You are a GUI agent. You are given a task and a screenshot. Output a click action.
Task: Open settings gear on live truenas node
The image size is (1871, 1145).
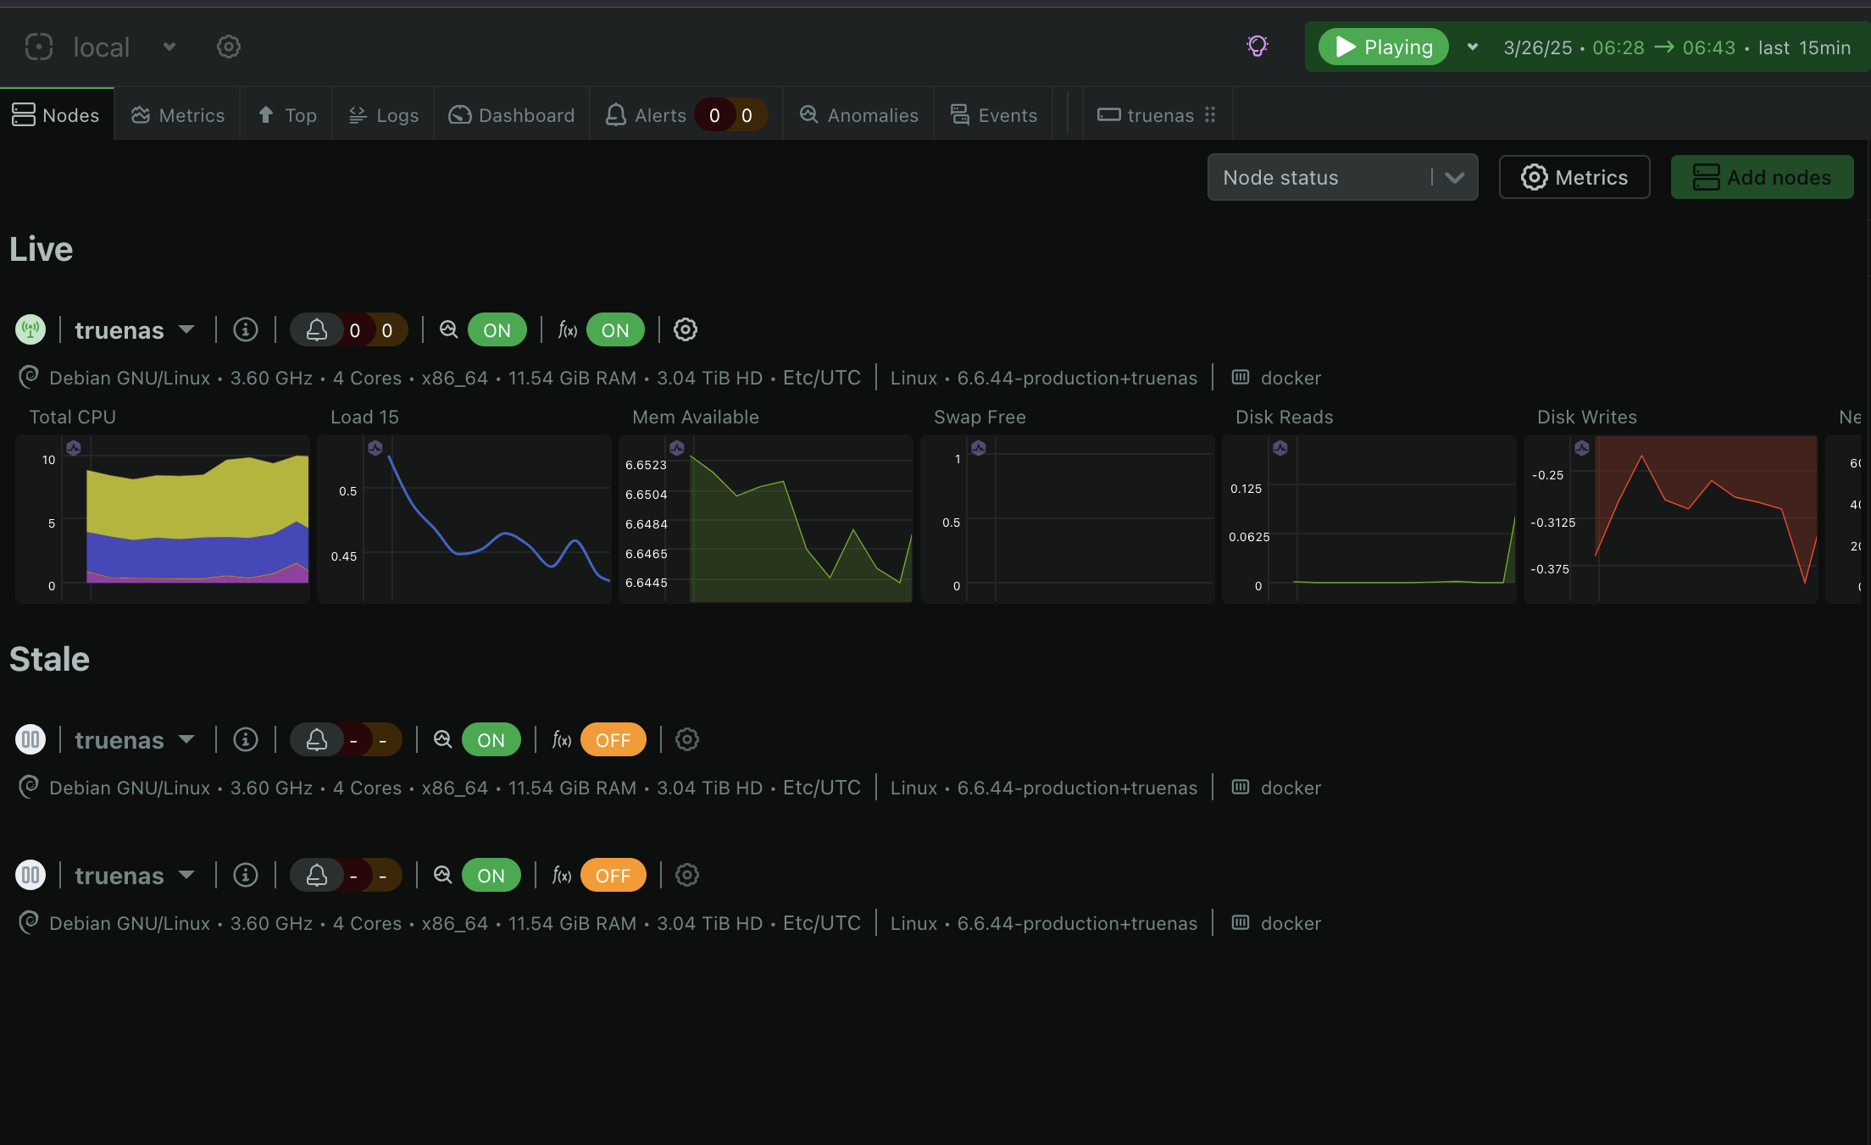(x=686, y=329)
